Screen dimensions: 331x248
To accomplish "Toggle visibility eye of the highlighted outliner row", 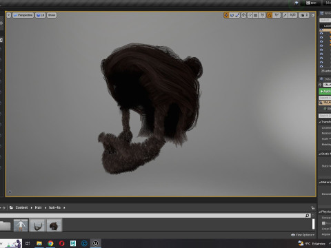I will pyautogui.click(x=321, y=30).
